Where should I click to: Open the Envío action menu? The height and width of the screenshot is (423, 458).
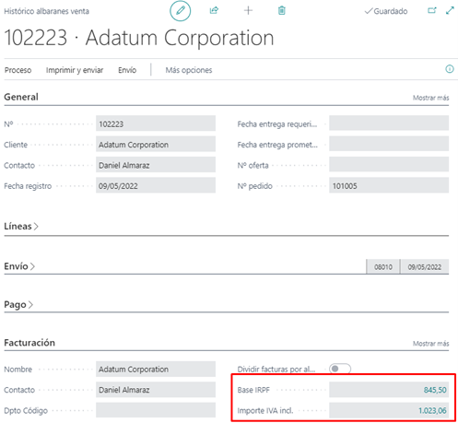pos(127,70)
